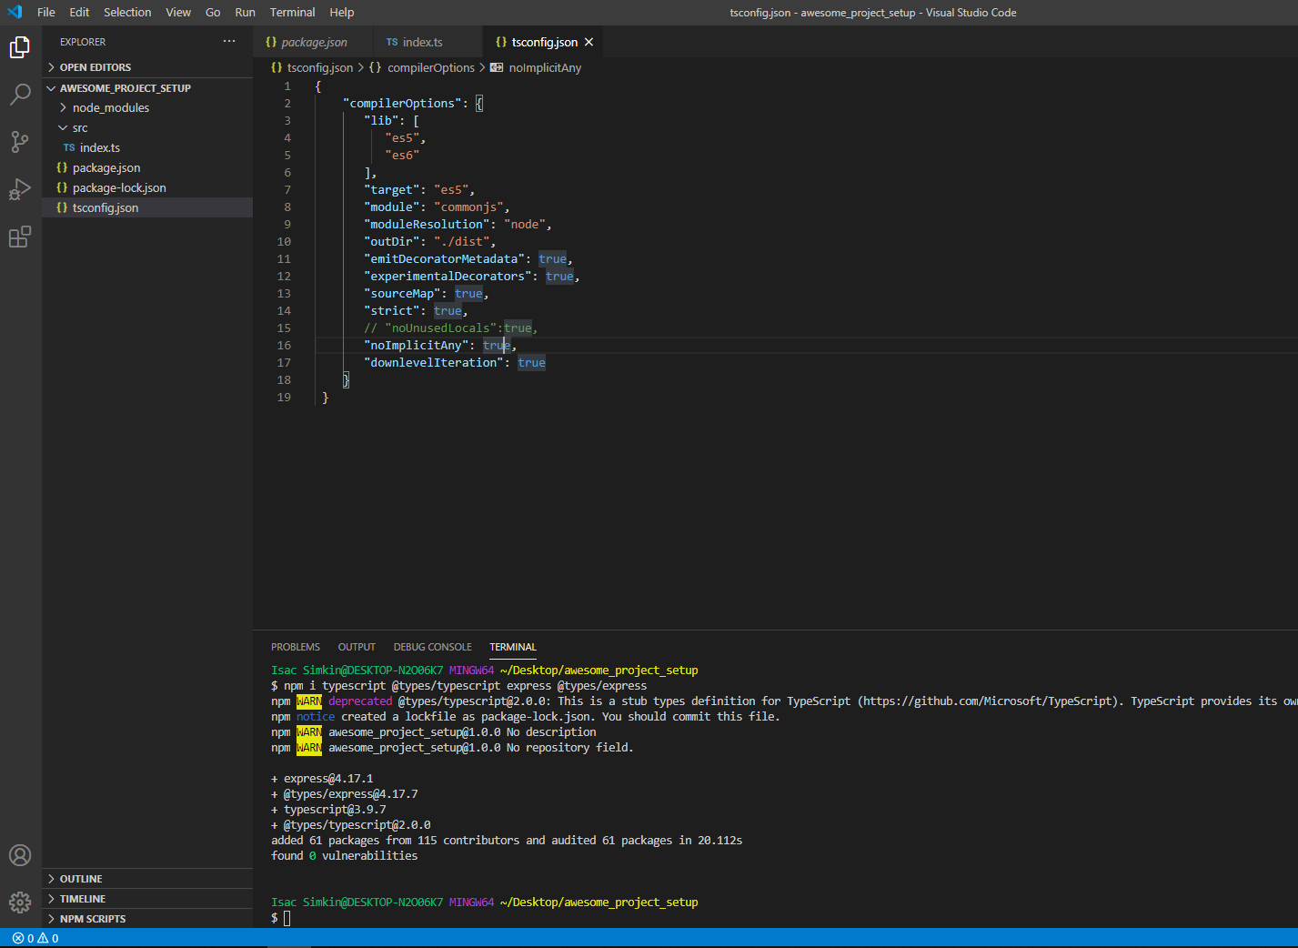Open the Terminal menu

point(292,13)
